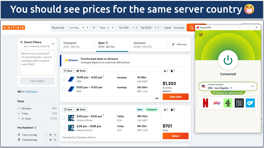The width and height of the screenshot is (264, 148).
Task: Launch the Netflix shortcut in ExpressVPN
Action: coord(206,103)
